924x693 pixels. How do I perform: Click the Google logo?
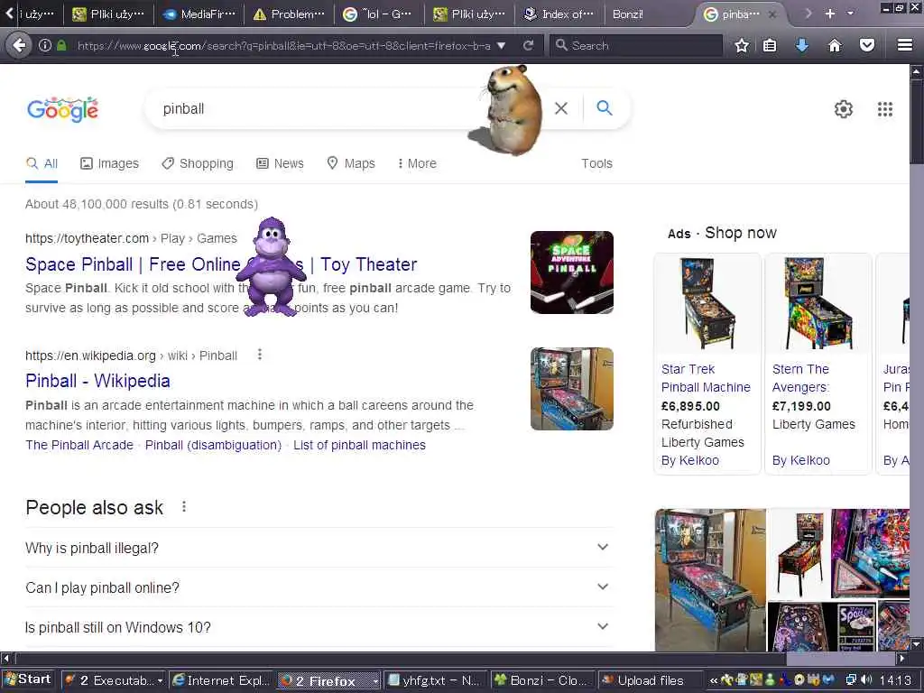pos(62,109)
